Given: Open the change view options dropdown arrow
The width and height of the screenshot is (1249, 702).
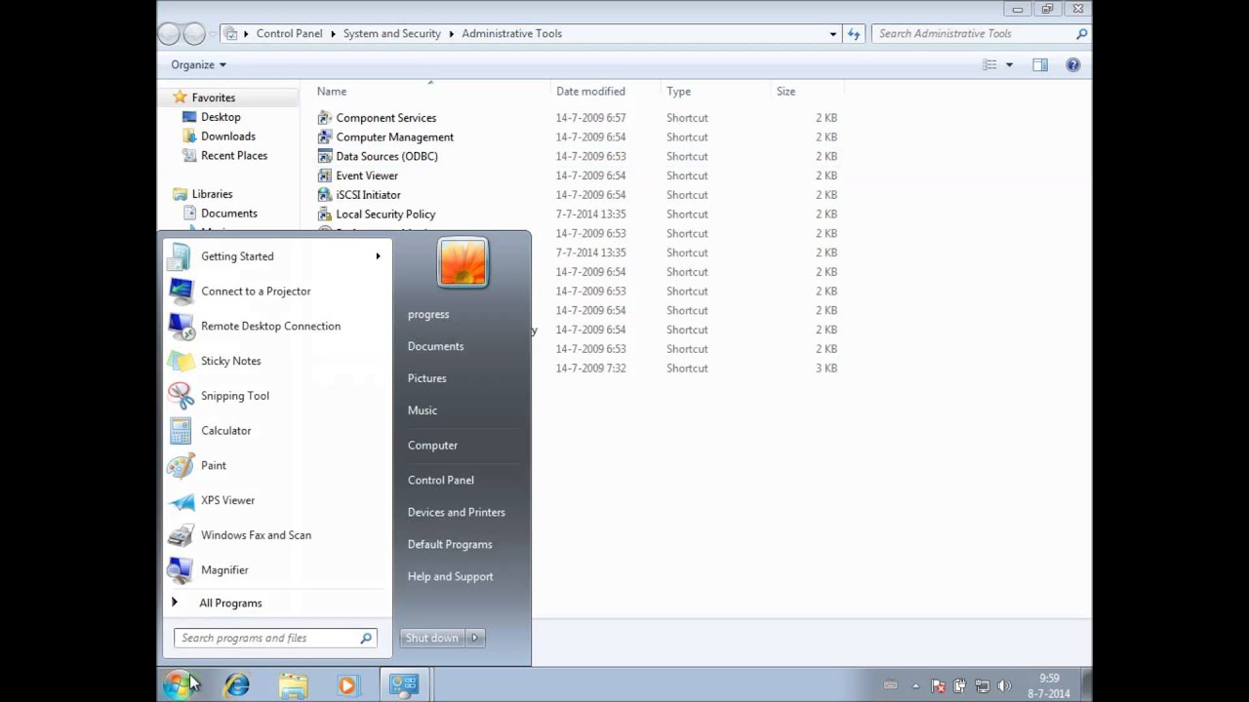Looking at the screenshot, I should point(1009,65).
